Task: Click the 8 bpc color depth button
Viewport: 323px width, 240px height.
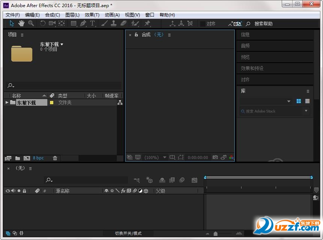Action: click(38, 158)
